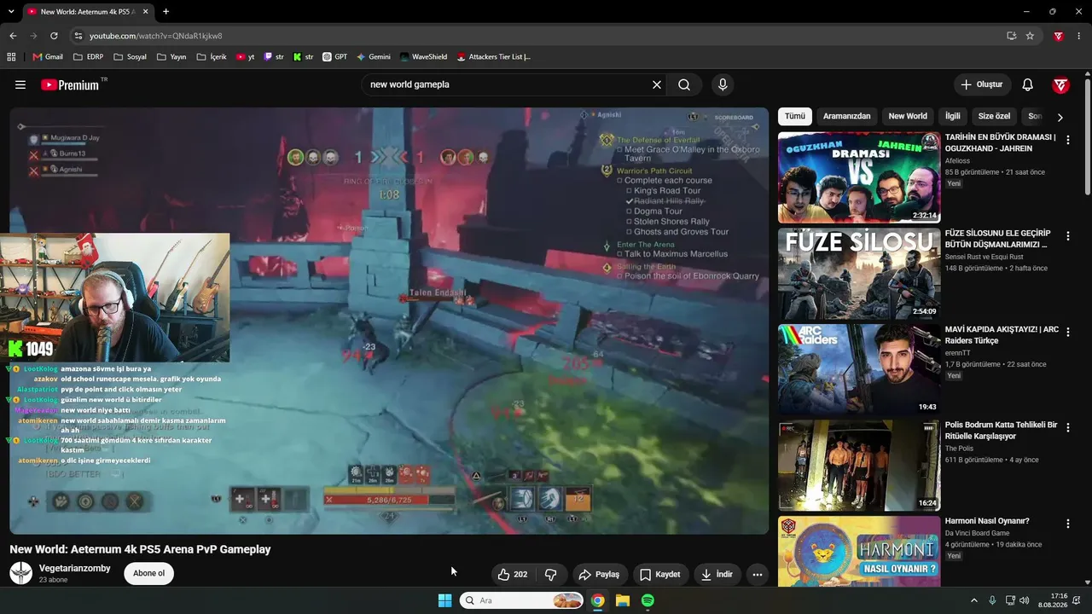
Task: Open Spotify from the taskbar
Action: click(x=648, y=600)
